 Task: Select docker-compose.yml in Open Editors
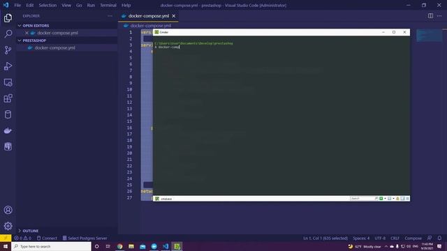57,33
